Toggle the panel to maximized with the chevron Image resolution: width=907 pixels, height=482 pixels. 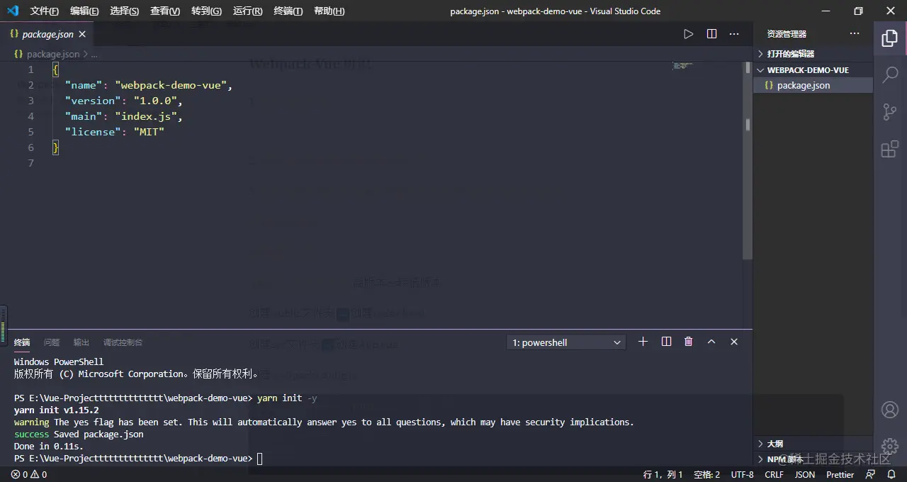point(711,342)
